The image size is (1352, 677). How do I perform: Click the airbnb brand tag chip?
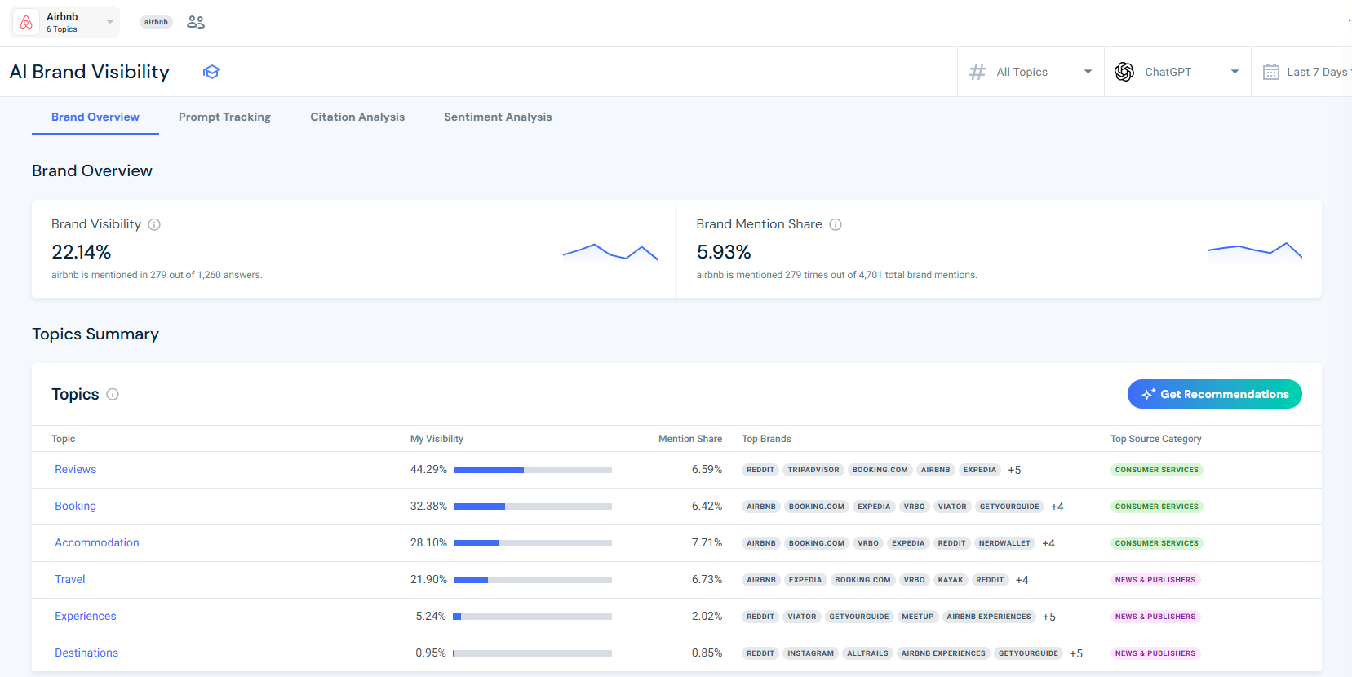(156, 22)
